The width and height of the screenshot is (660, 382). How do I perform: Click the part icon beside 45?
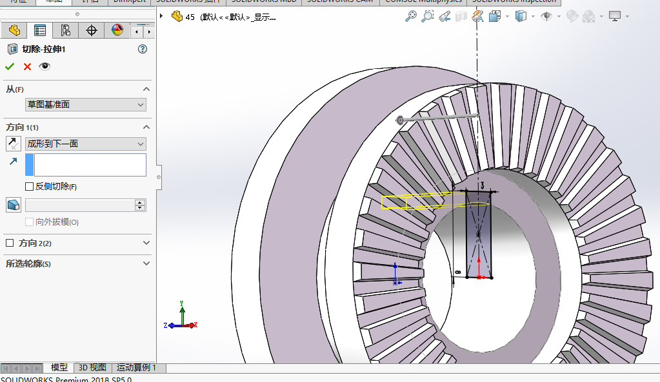point(177,16)
